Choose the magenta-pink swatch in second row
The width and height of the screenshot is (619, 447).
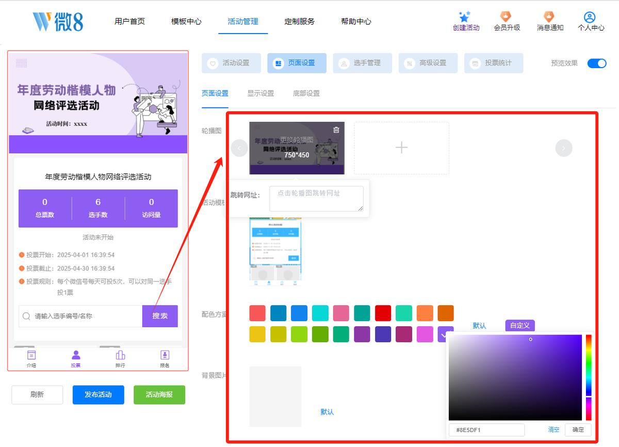(x=425, y=334)
